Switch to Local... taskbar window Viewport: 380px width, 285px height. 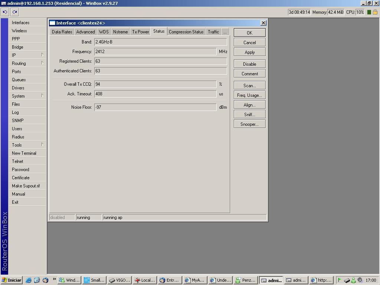145,280
